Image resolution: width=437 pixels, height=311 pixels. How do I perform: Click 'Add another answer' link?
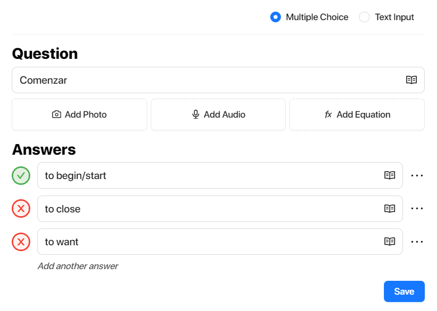[78, 266]
